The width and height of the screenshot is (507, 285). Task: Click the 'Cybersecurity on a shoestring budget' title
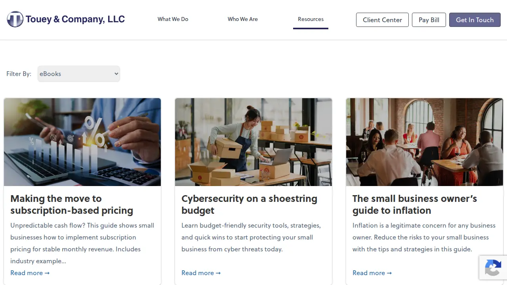tap(249, 204)
